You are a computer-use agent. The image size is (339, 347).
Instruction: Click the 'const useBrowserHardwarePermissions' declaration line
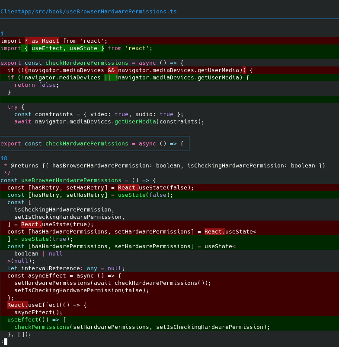click(x=78, y=180)
